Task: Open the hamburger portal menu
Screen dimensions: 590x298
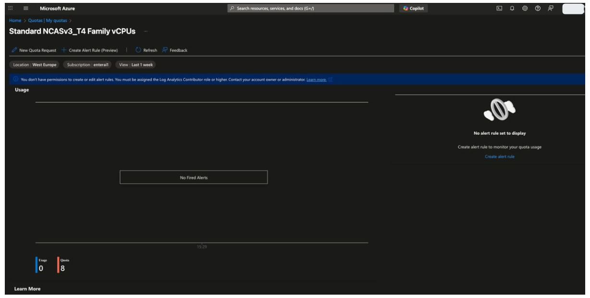Action: click(x=25, y=8)
